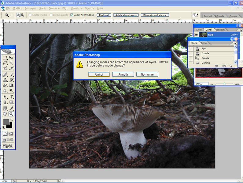Select the Type (T) tool

coord(11,97)
